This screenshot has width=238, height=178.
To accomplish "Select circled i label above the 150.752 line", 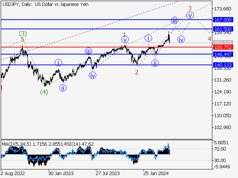I will tap(148, 38).
